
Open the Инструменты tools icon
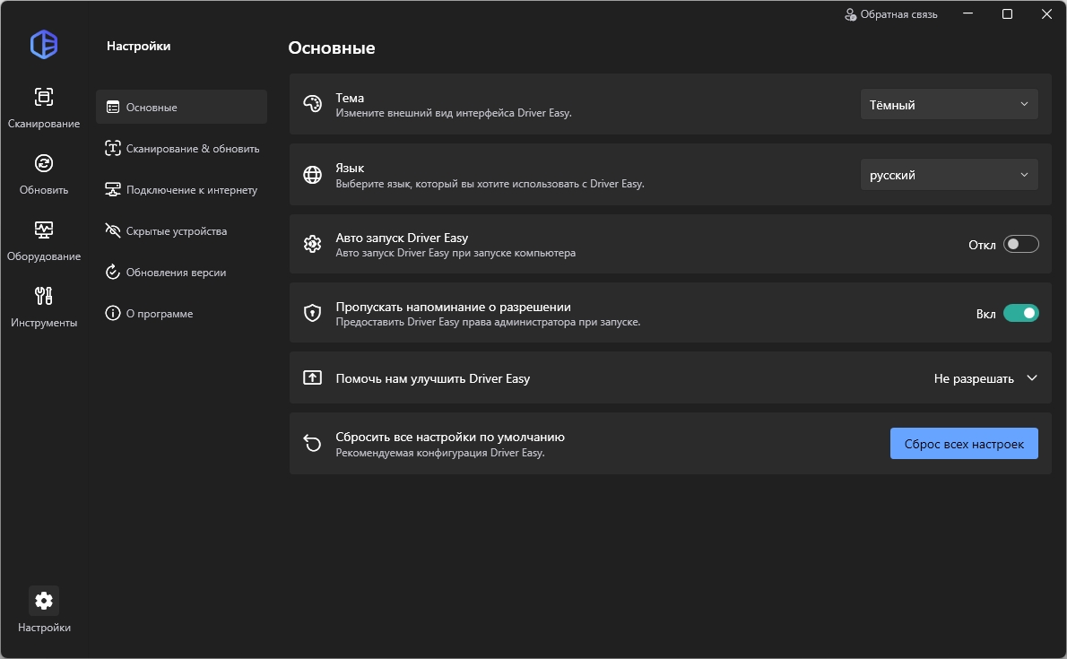click(x=43, y=296)
